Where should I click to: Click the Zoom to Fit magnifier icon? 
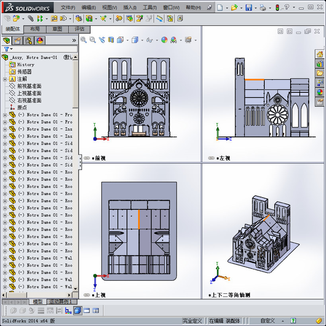[x=84, y=40]
